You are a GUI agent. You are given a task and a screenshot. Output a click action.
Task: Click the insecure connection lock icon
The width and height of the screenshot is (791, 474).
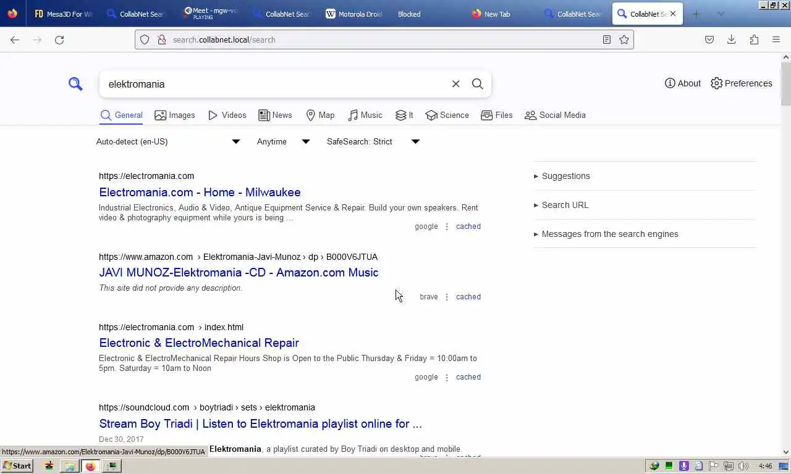[162, 39]
